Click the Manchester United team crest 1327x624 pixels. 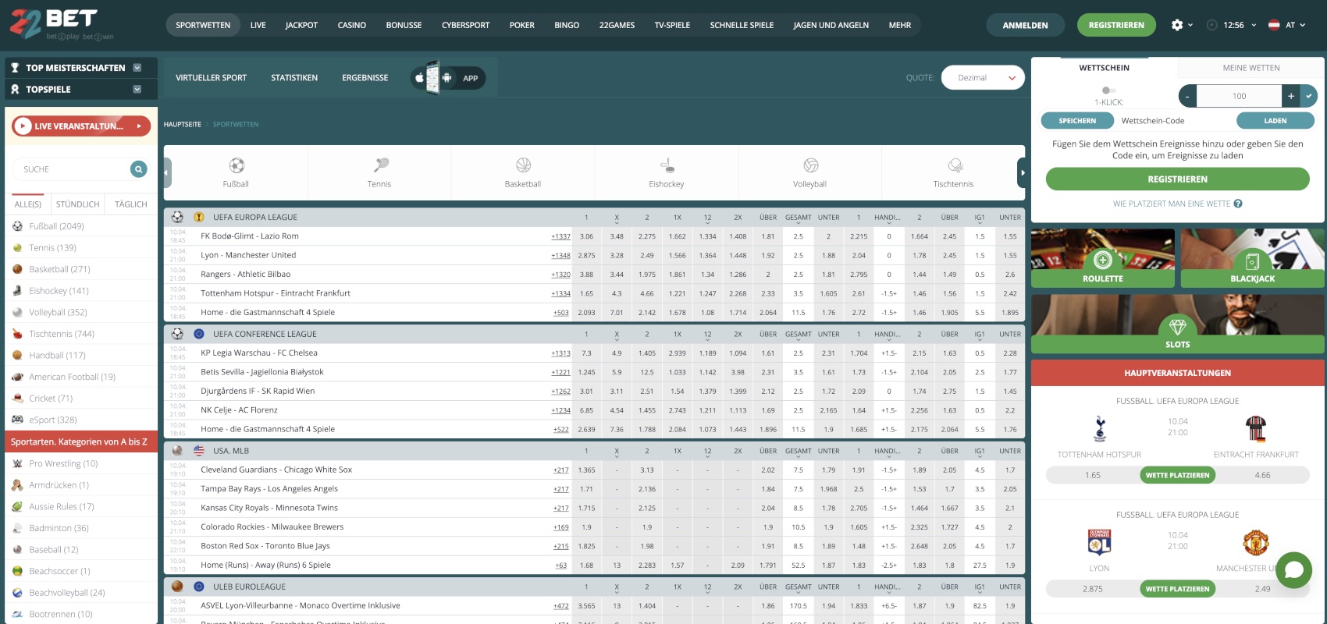(1255, 542)
